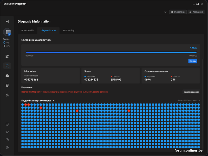Open the dashboard grid icon in sidebar
The image size is (208, 156).
pyautogui.click(x=7, y=56)
